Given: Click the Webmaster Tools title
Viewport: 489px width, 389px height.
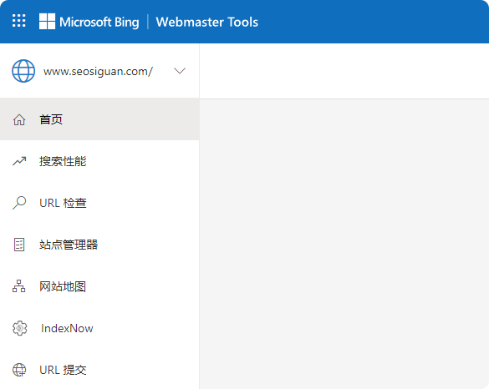Looking at the screenshot, I should 207,22.
